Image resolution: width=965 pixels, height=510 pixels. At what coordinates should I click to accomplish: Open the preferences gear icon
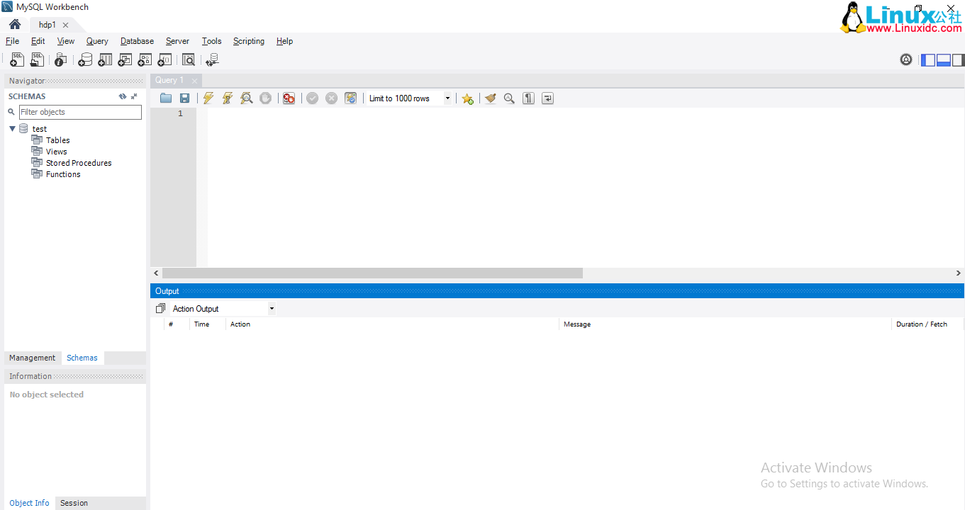pyautogui.click(x=906, y=59)
